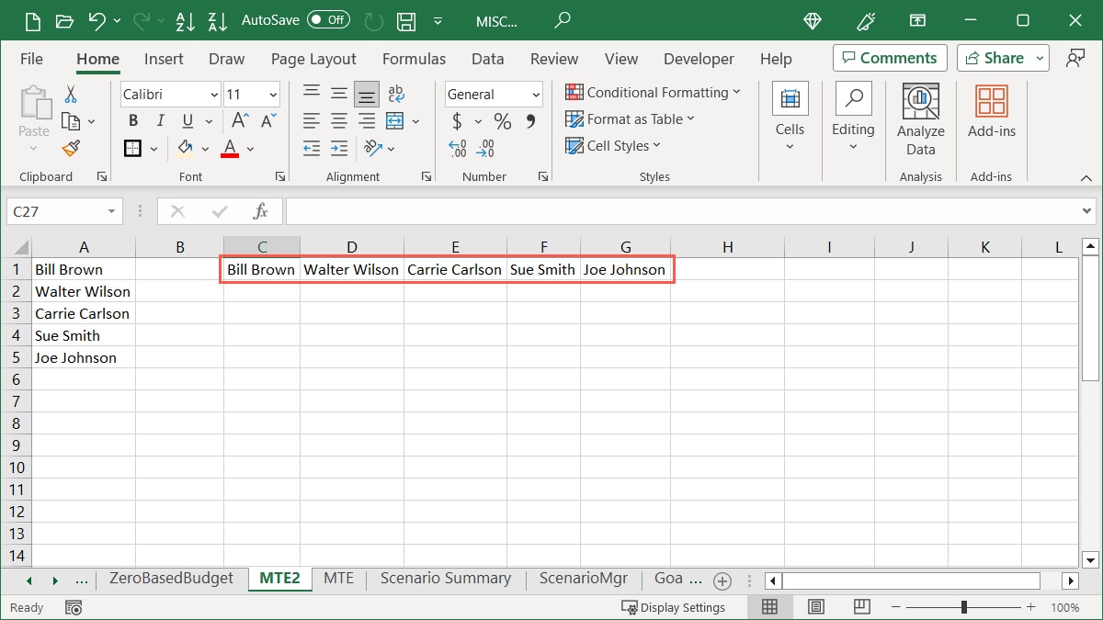Select the Scenario Summary sheet tab
Image resolution: width=1103 pixels, height=620 pixels.
pos(445,579)
